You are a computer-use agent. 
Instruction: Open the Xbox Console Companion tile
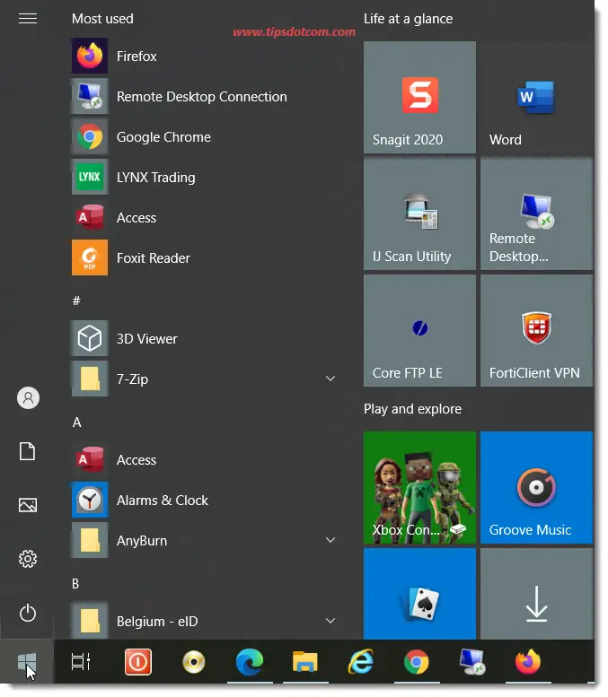(419, 487)
